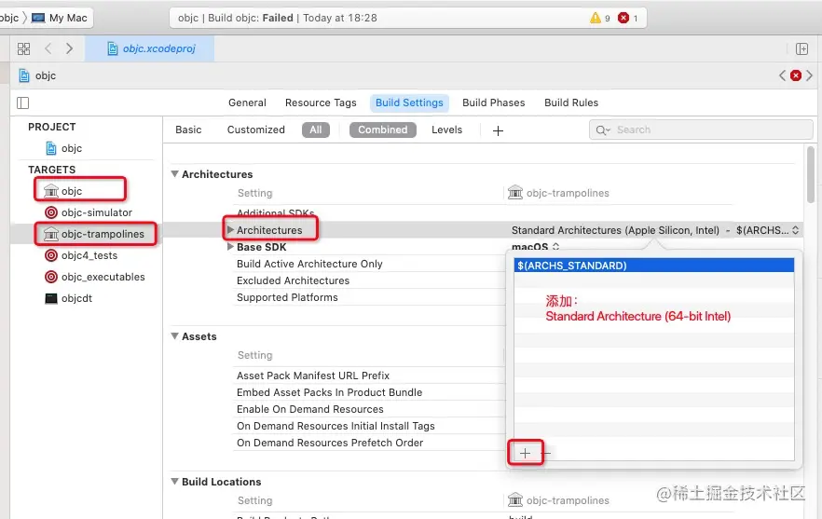Viewport: 822px width, 519px height.
Task: Click the build status activity bar
Action: (408, 18)
